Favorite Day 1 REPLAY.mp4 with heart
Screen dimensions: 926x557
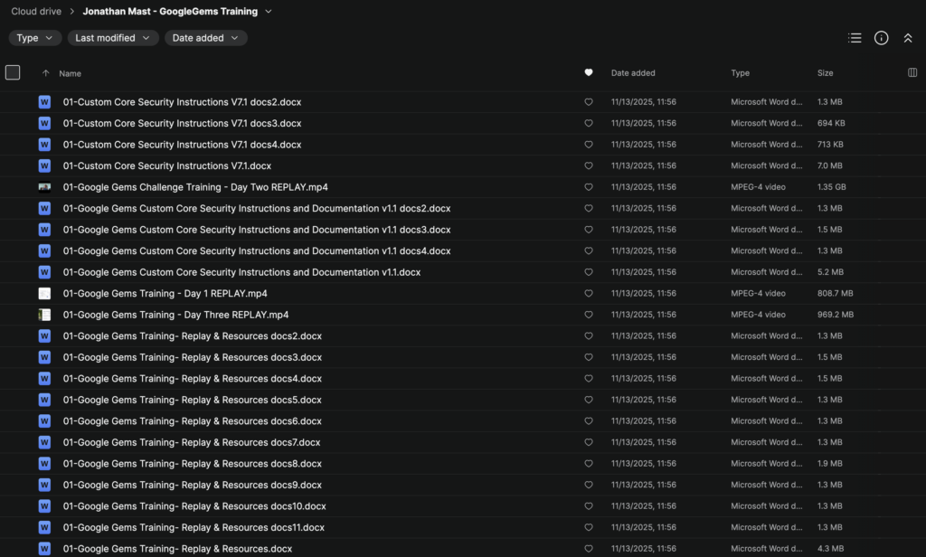589,294
